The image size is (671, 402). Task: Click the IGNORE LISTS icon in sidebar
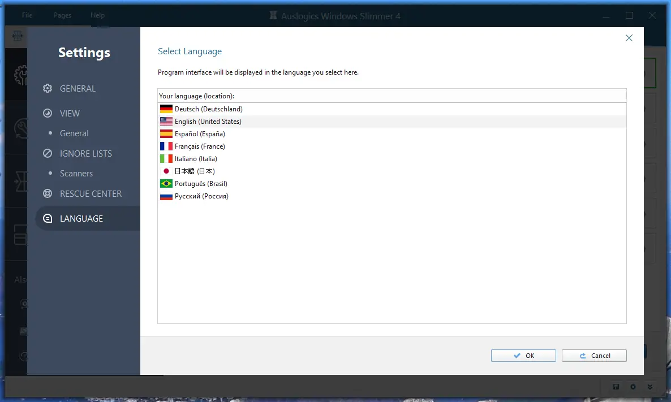47,153
